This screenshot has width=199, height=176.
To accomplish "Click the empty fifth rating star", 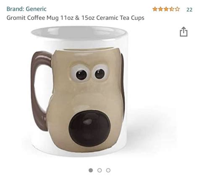I will pos(177,9).
